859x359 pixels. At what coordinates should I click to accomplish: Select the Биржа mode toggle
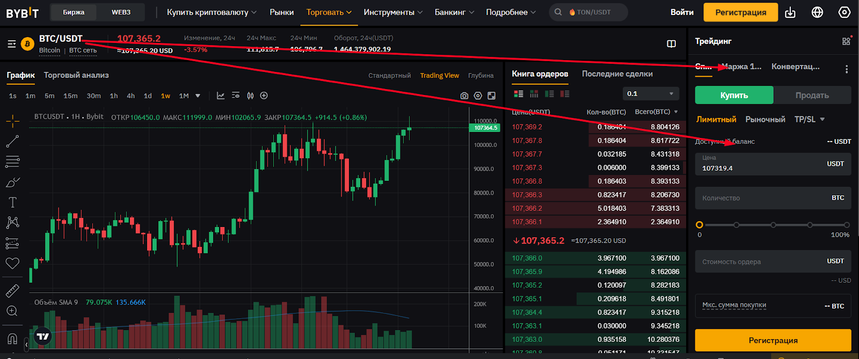coord(74,12)
